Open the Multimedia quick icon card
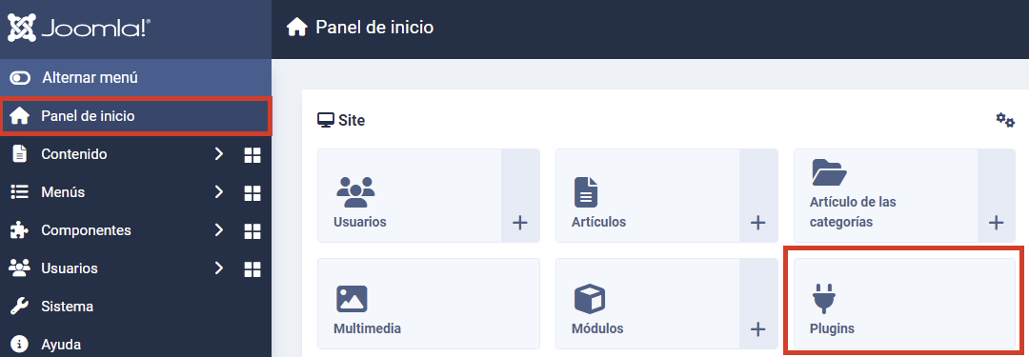 point(429,303)
